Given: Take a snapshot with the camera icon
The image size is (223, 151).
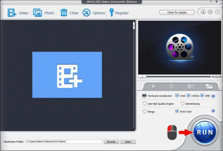Looking at the screenshot, I should [x=191, y=86].
